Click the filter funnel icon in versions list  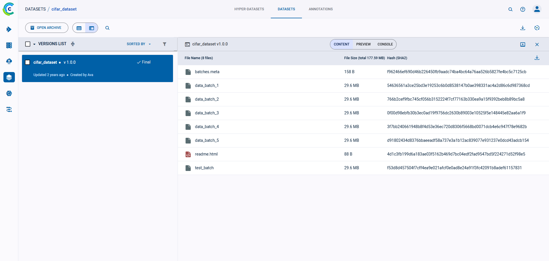pyautogui.click(x=164, y=44)
